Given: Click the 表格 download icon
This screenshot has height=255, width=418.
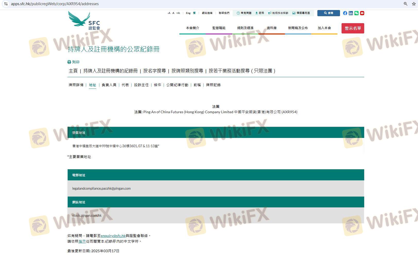Looking at the screenshot, I should click(x=256, y=13).
